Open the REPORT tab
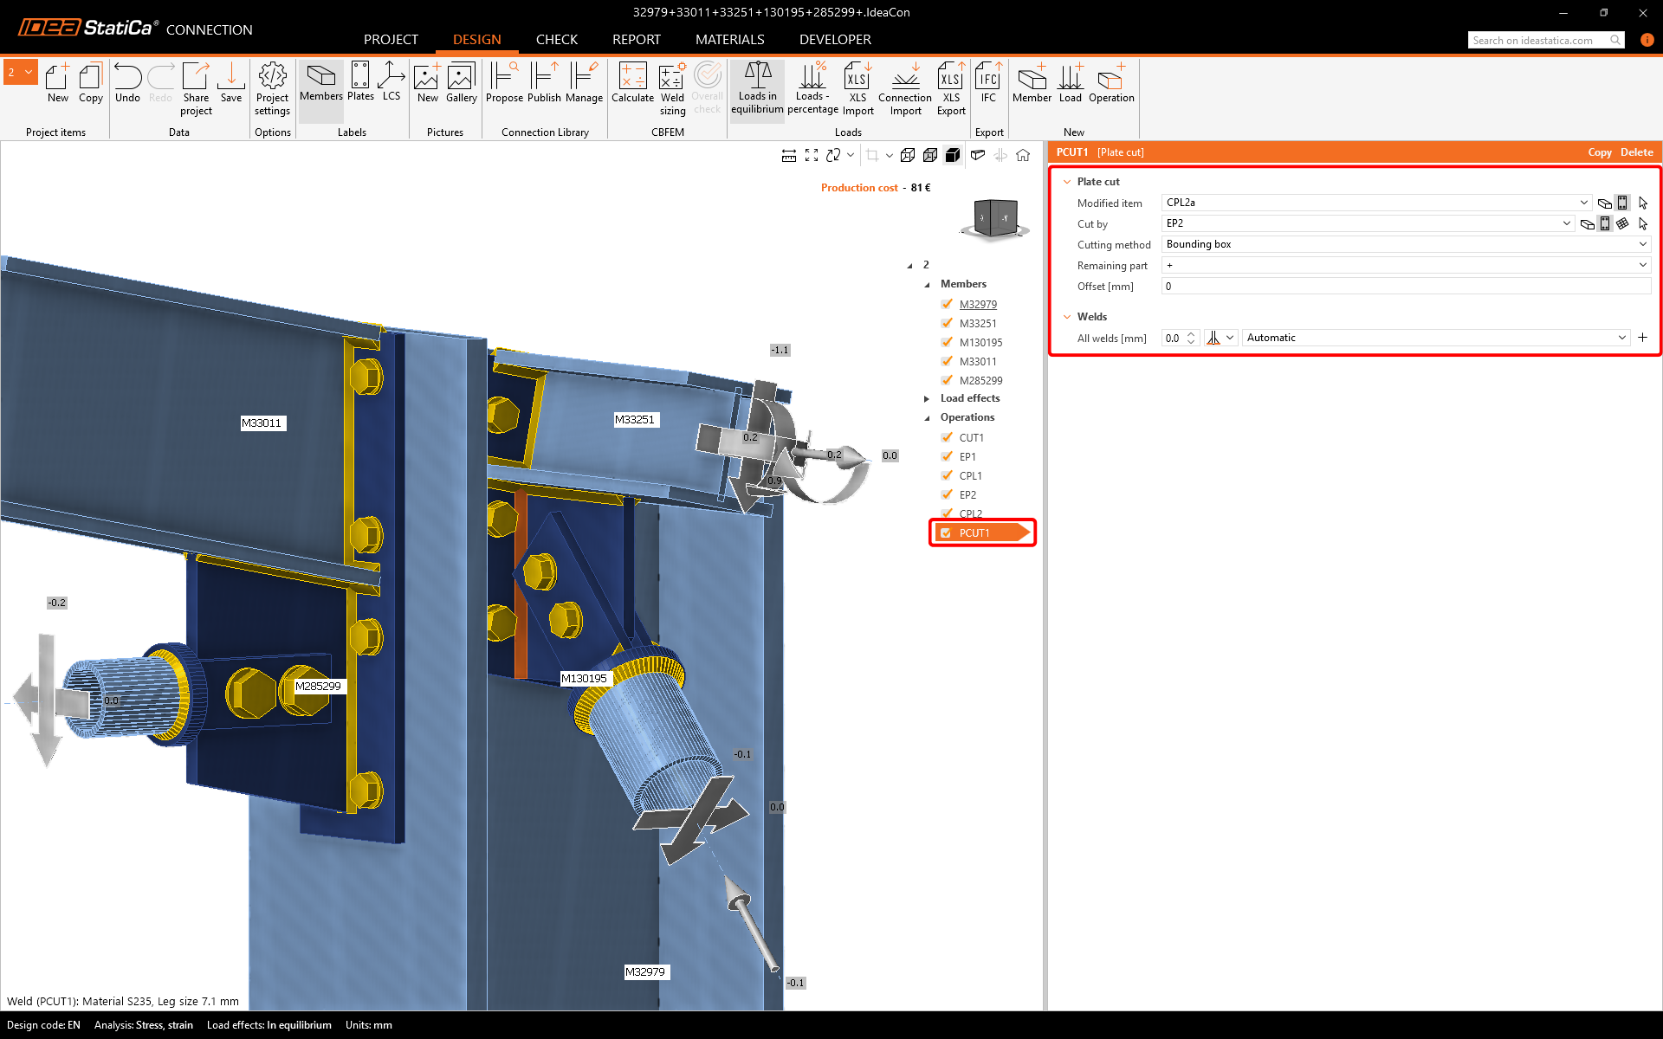 (636, 40)
